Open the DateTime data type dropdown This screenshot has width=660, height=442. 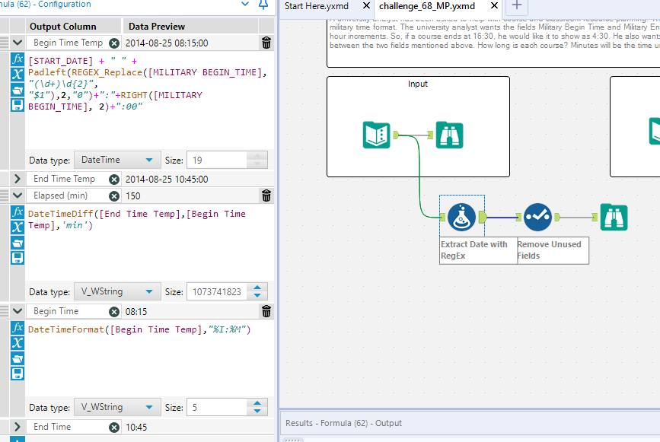pyautogui.click(x=117, y=160)
